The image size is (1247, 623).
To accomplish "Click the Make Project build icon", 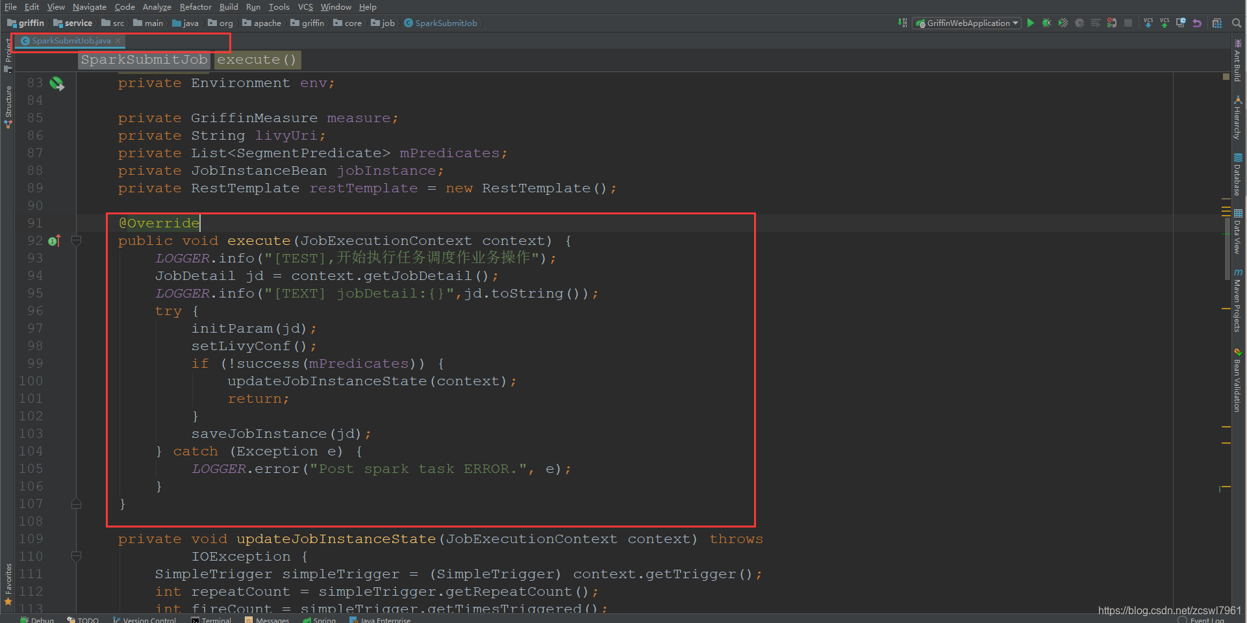I will pyautogui.click(x=903, y=23).
